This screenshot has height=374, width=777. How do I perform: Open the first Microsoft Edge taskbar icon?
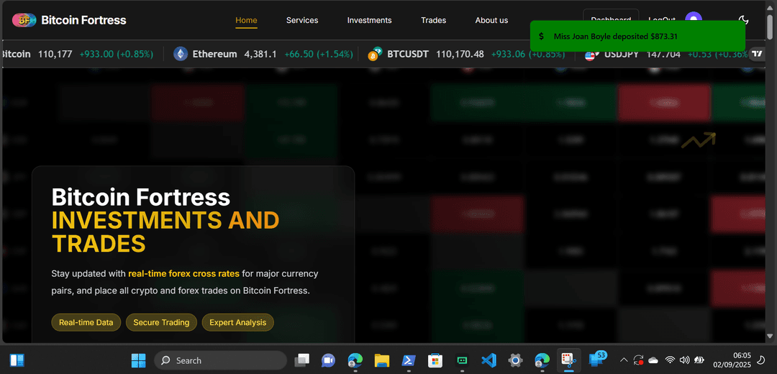click(x=355, y=360)
